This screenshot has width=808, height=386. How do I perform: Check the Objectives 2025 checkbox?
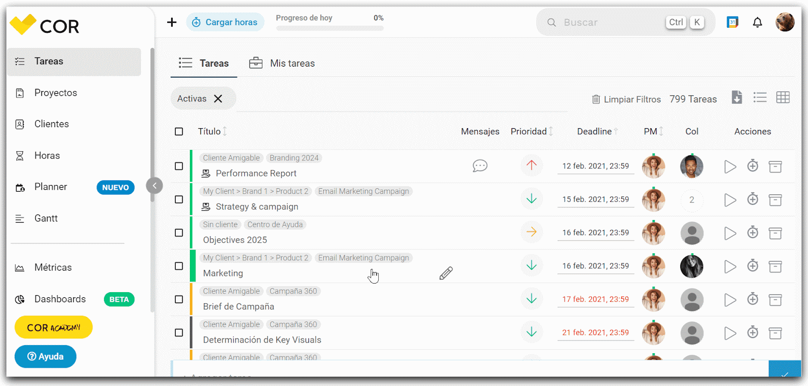179,233
